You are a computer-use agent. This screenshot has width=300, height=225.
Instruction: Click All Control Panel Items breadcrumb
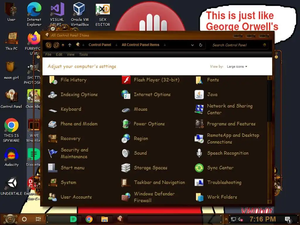coord(140,45)
